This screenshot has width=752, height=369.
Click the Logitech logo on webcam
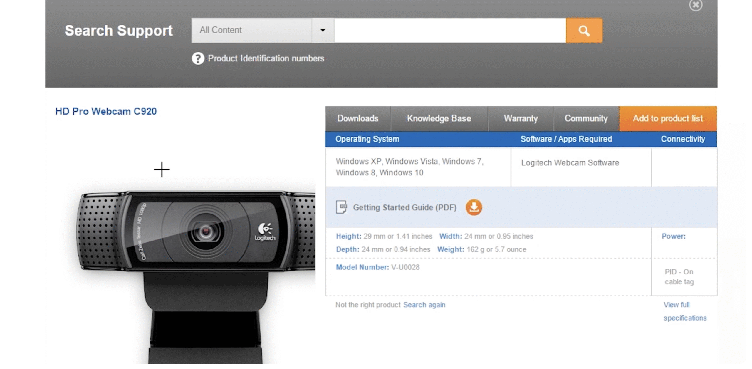(265, 232)
